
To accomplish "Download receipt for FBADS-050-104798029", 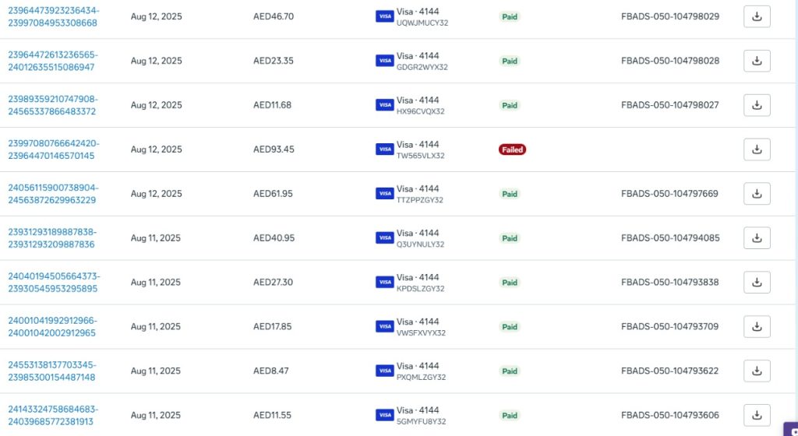I will (757, 17).
